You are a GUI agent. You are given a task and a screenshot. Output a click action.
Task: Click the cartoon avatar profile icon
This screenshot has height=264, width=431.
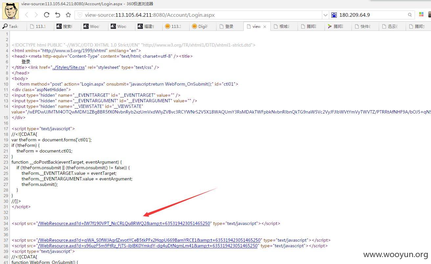pos(11,11)
